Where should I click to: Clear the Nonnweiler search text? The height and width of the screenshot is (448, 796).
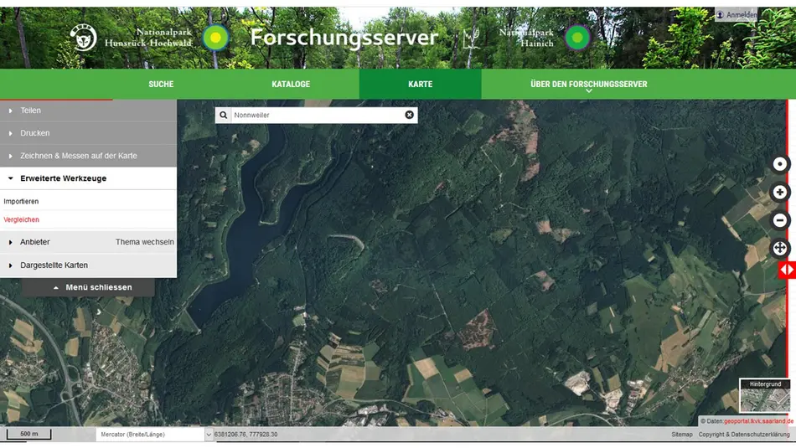tap(409, 116)
